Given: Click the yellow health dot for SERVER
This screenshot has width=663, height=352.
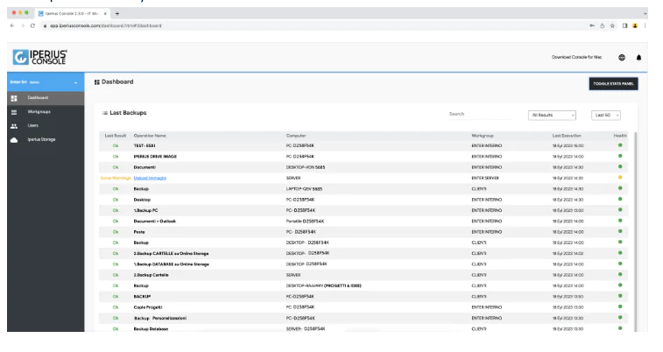Looking at the screenshot, I should pyautogui.click(x=620, y=178).
